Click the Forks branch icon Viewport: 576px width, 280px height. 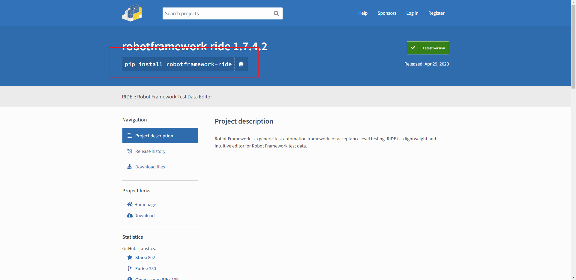(x=130, y=268)
